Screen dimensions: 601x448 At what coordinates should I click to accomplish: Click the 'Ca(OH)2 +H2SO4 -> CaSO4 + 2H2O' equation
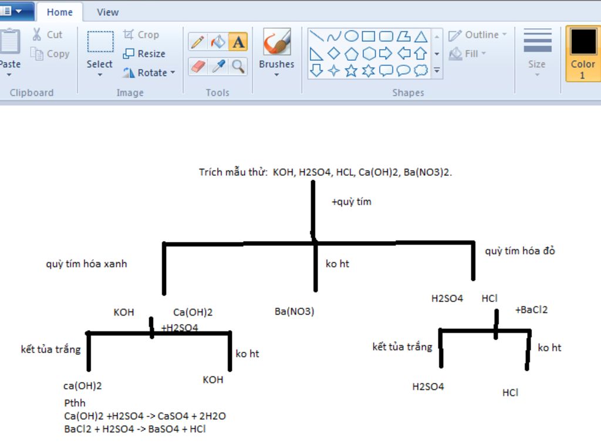(x=145, y=416)
